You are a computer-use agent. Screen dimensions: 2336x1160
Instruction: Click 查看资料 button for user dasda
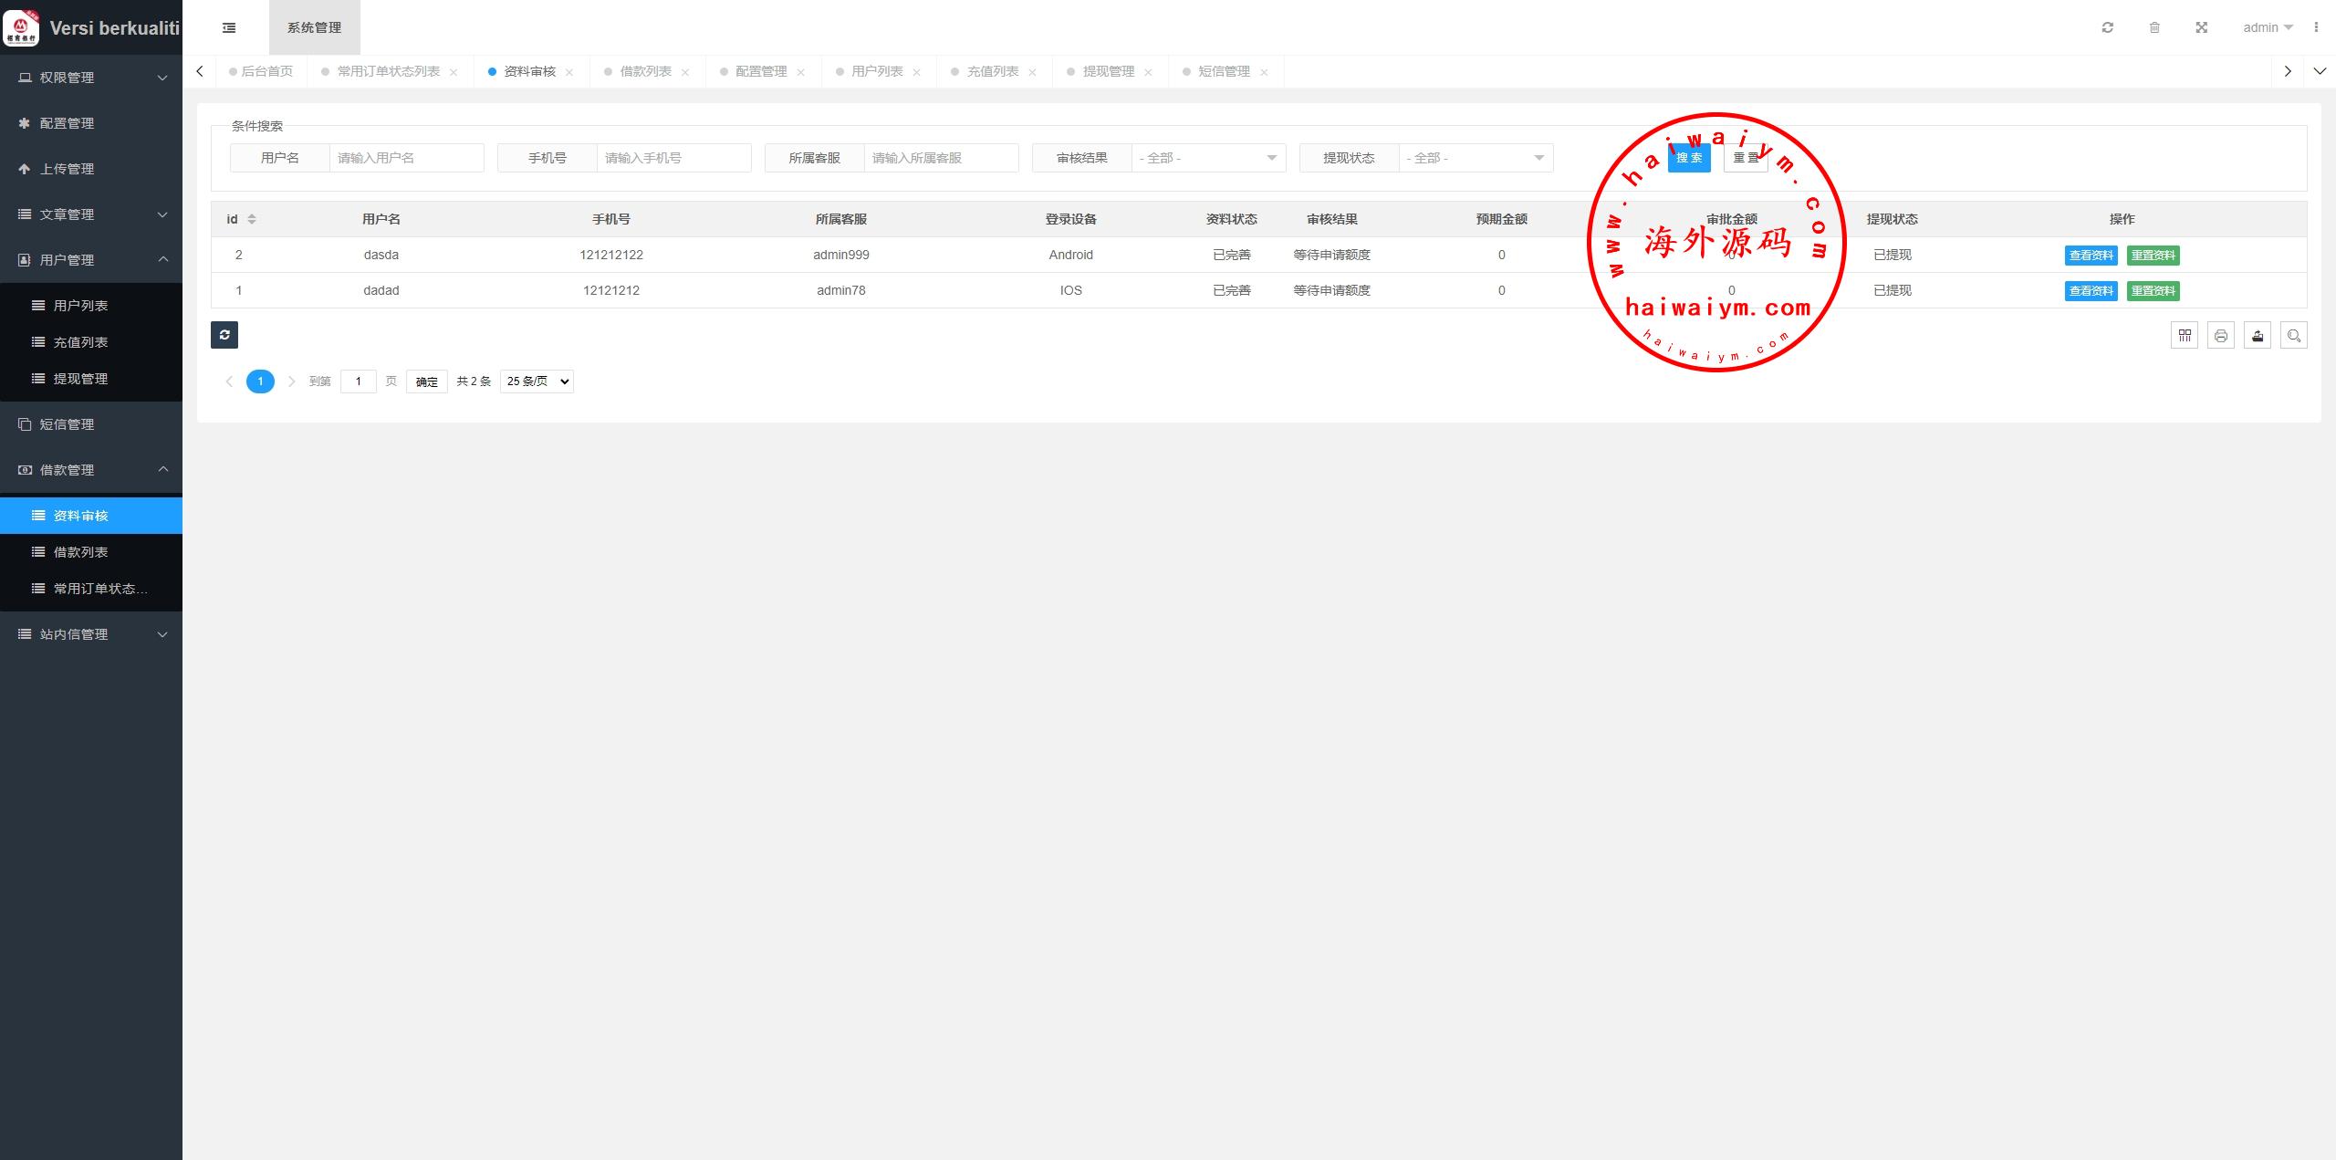[x=2091, y=256]
